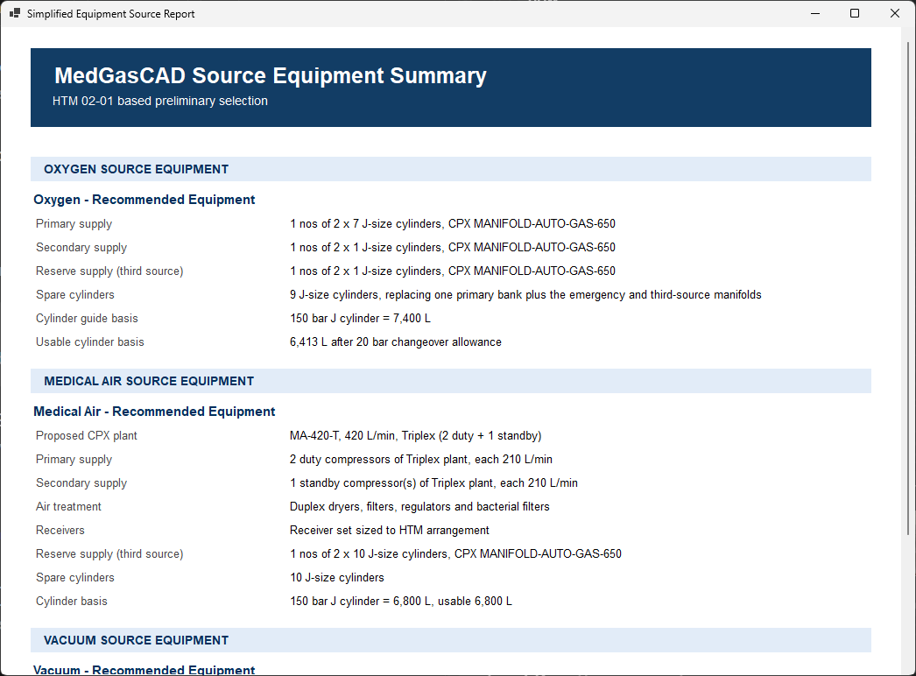Click 'Duplex dryers, filters, regulators and bacterial filters'
Viewport: 916px width, 676px height.
click(419, 506)
